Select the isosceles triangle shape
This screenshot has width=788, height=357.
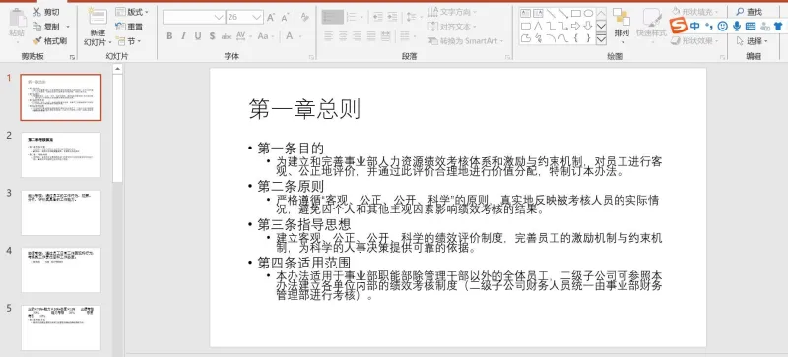point(538,26)
